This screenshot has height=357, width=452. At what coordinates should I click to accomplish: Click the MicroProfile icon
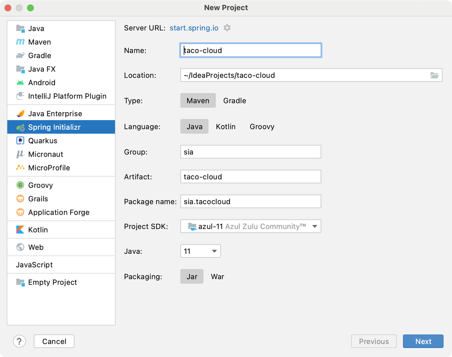tap(20, 168)
